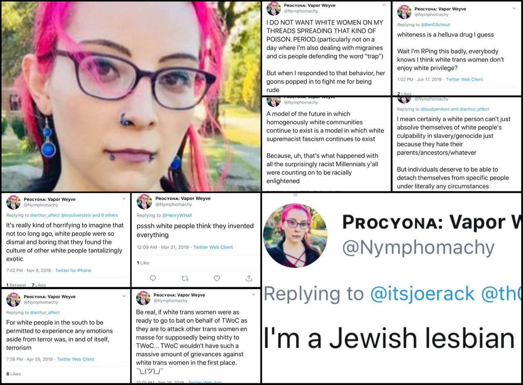
Task: Open the avatar on the 'I DO NOT WANT' tweet
Action: pos(273,9)
